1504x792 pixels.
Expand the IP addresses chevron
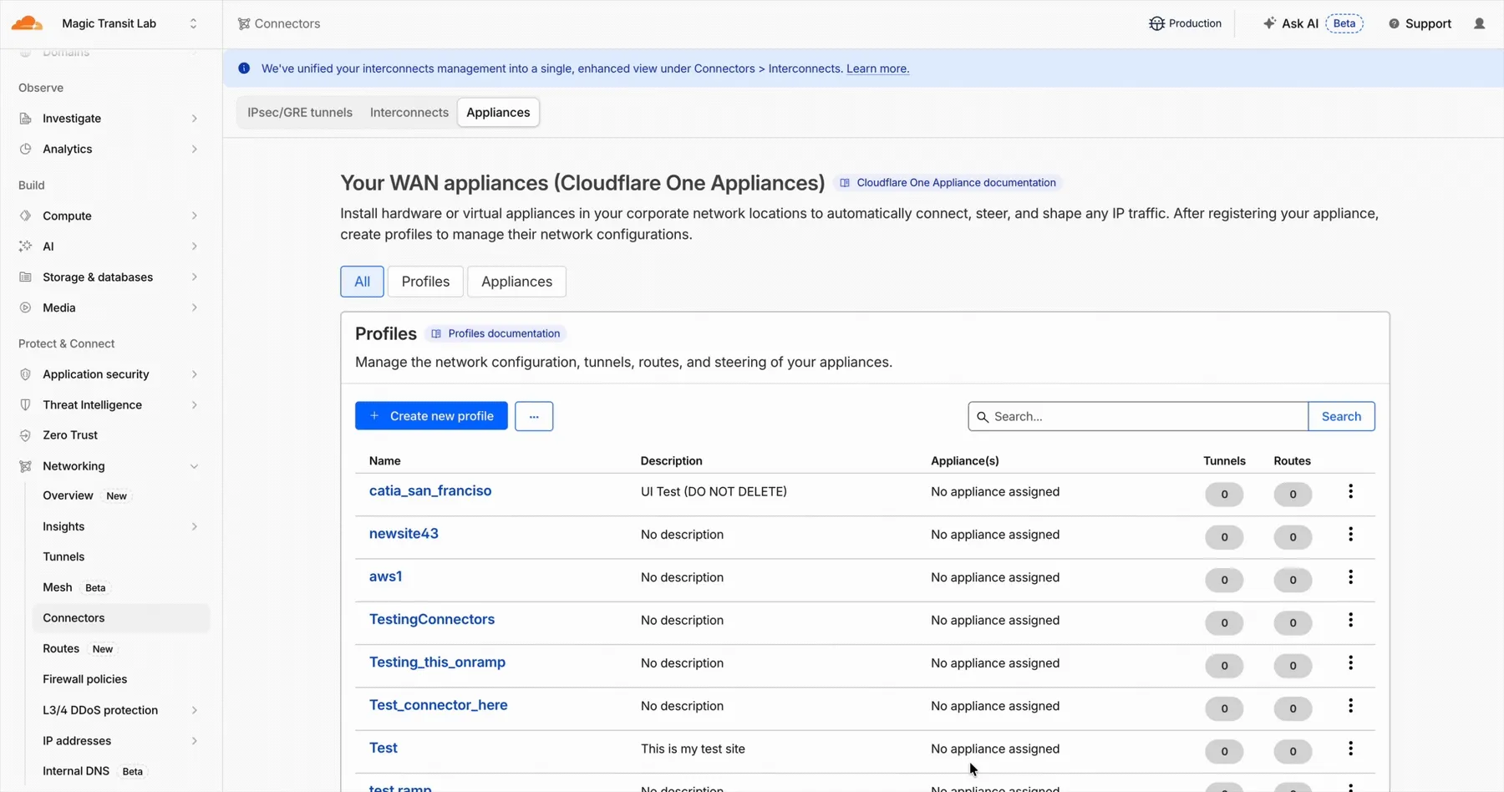click(194, 741)
